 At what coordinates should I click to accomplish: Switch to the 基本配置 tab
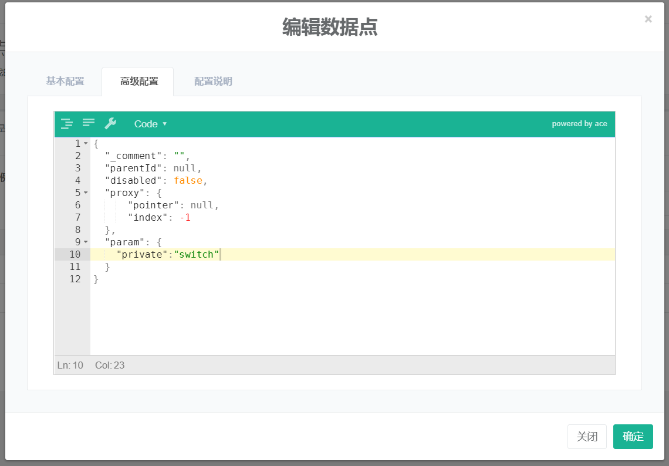(x=65, y=82)
